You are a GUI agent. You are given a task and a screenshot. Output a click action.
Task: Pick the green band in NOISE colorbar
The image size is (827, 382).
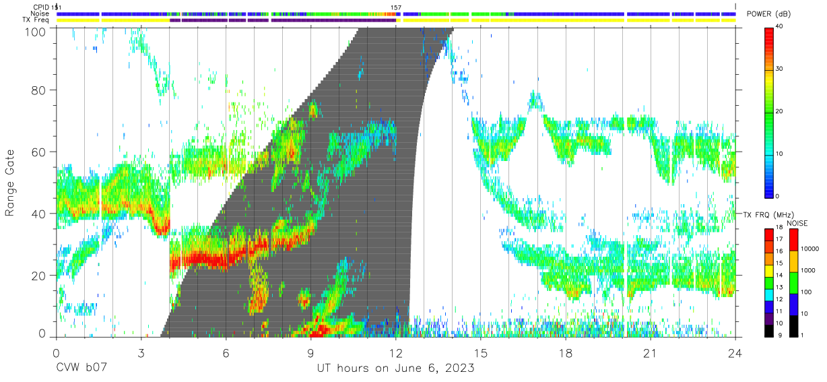point(793,283)
